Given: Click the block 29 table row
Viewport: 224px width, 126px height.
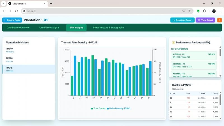Looking at the screenshot, I should 194,98.
